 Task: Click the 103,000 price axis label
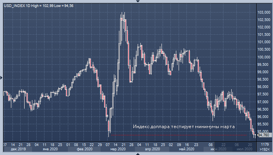click(x=264, y=12)
